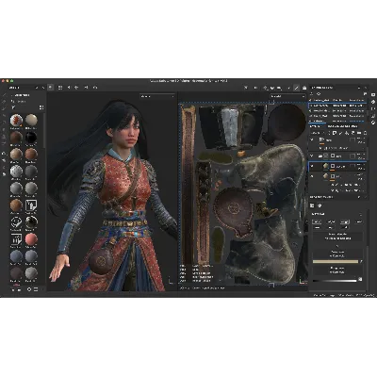Screen dimensions: 377x377
Task: Click the eye icon in texture set list header
Action: tap(319, 94)
